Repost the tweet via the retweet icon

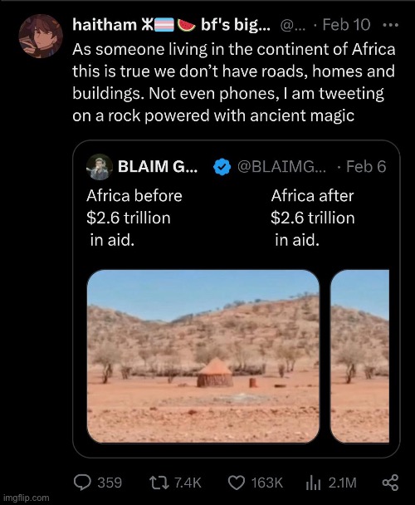point(159,483)
